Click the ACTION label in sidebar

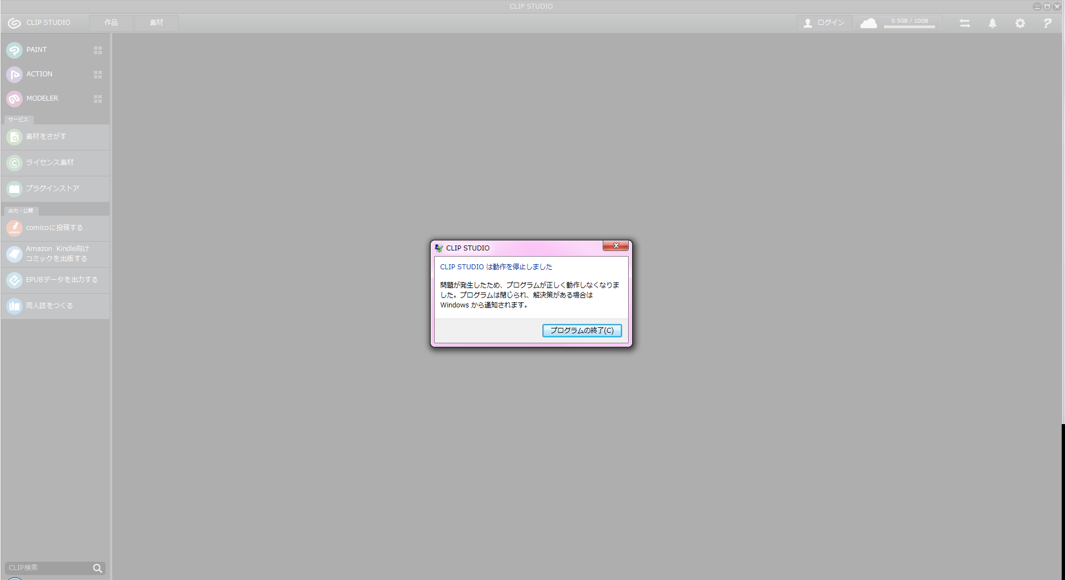[x=39, y=74]
